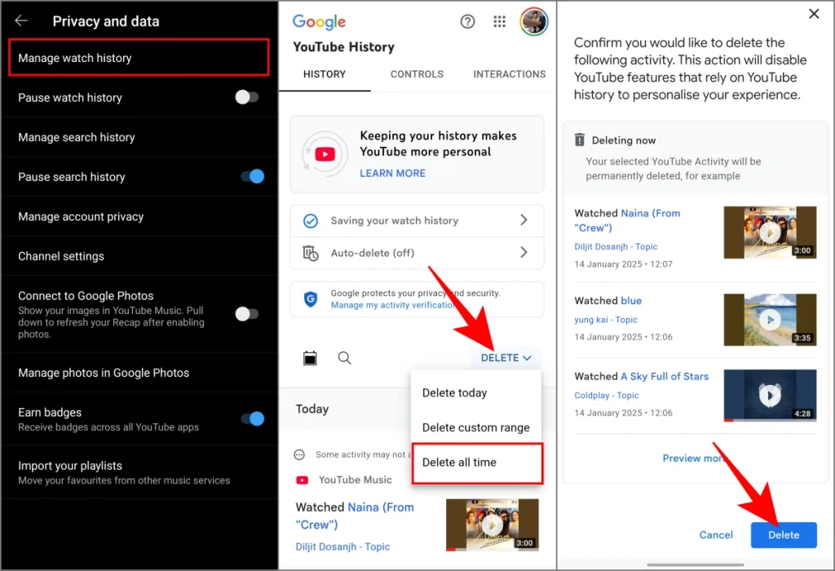Click the YouTube history logo icon
Screen dimensions: 835x571
325,154
